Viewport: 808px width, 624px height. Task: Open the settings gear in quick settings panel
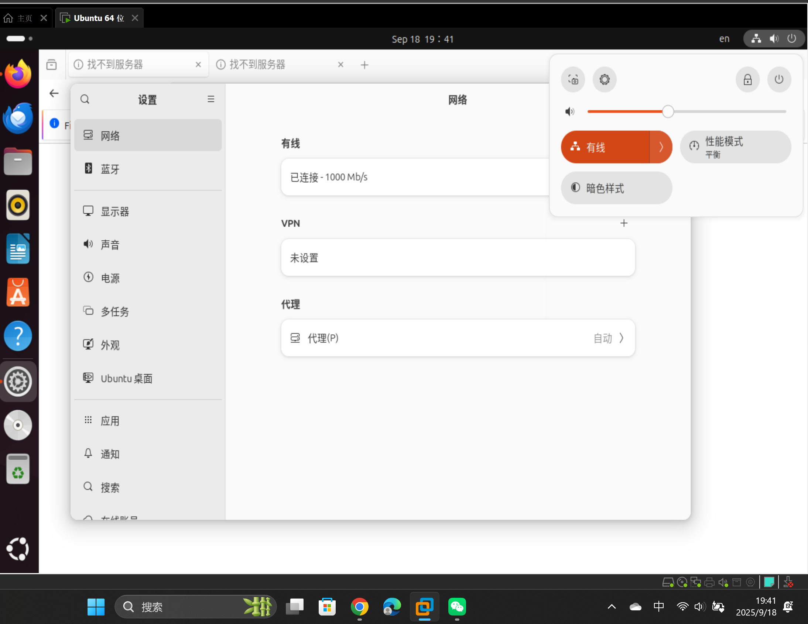604,79
